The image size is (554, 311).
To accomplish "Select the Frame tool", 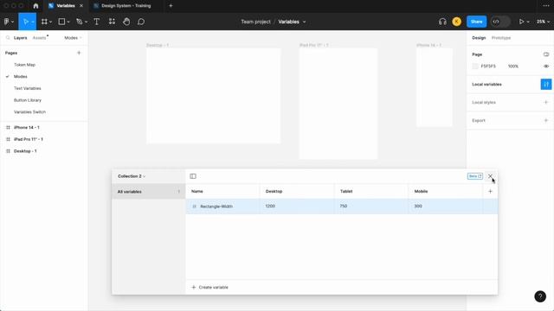I will tap(44, 22).
